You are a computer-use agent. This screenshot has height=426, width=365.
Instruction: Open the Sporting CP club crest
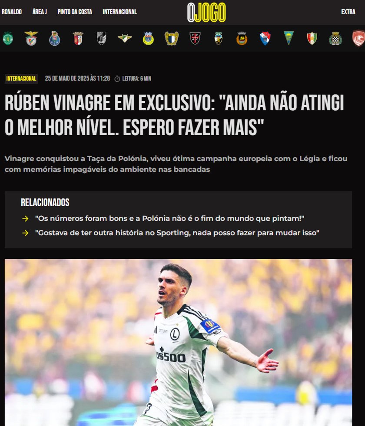(x=8, y=38)
